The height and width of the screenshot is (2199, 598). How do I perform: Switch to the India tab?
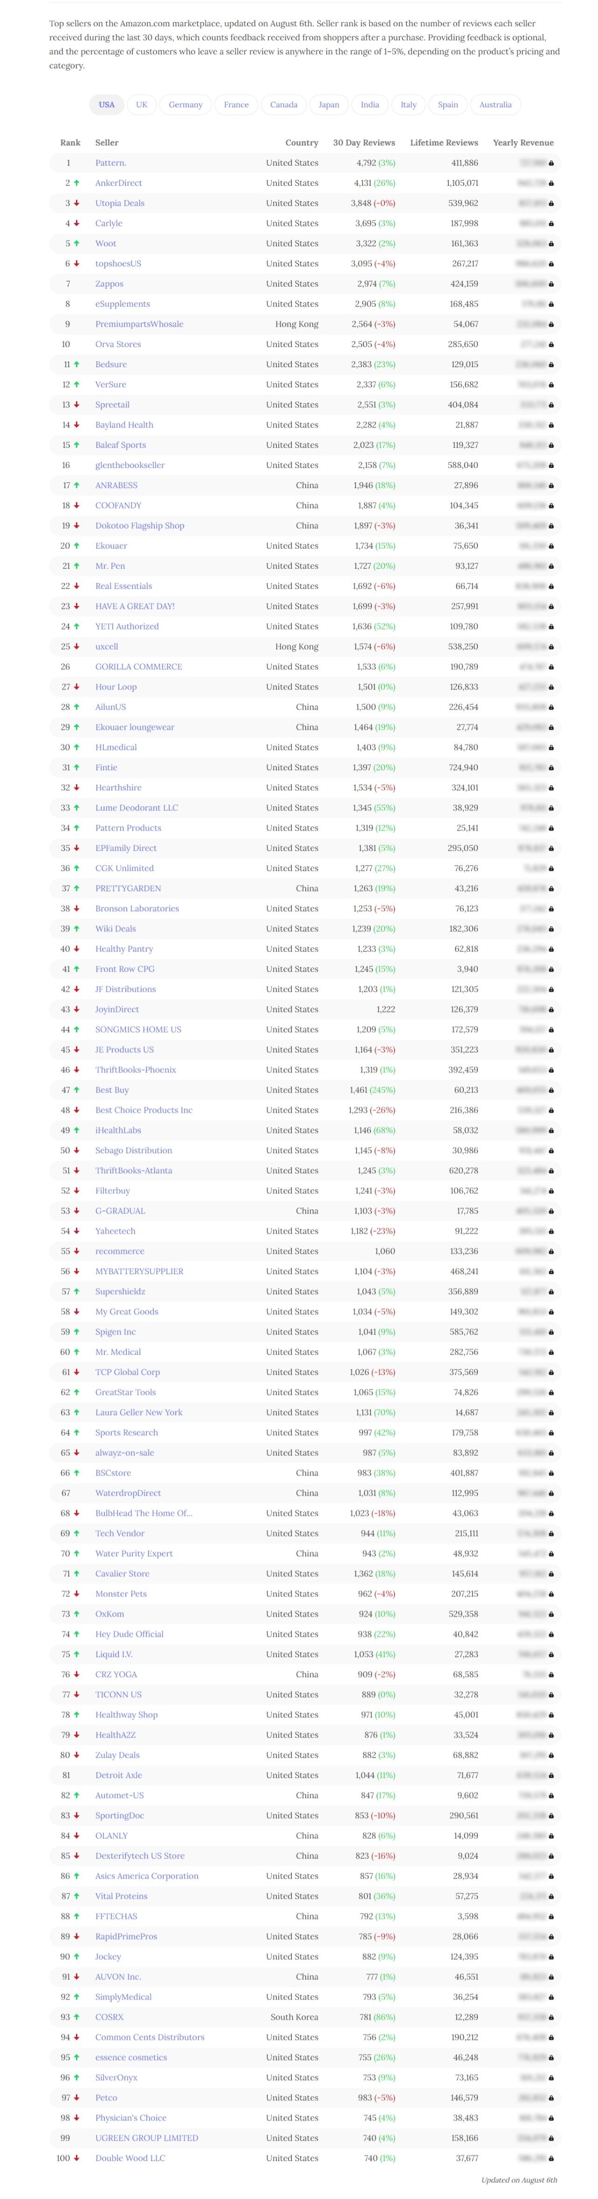(x=369, y=105)
